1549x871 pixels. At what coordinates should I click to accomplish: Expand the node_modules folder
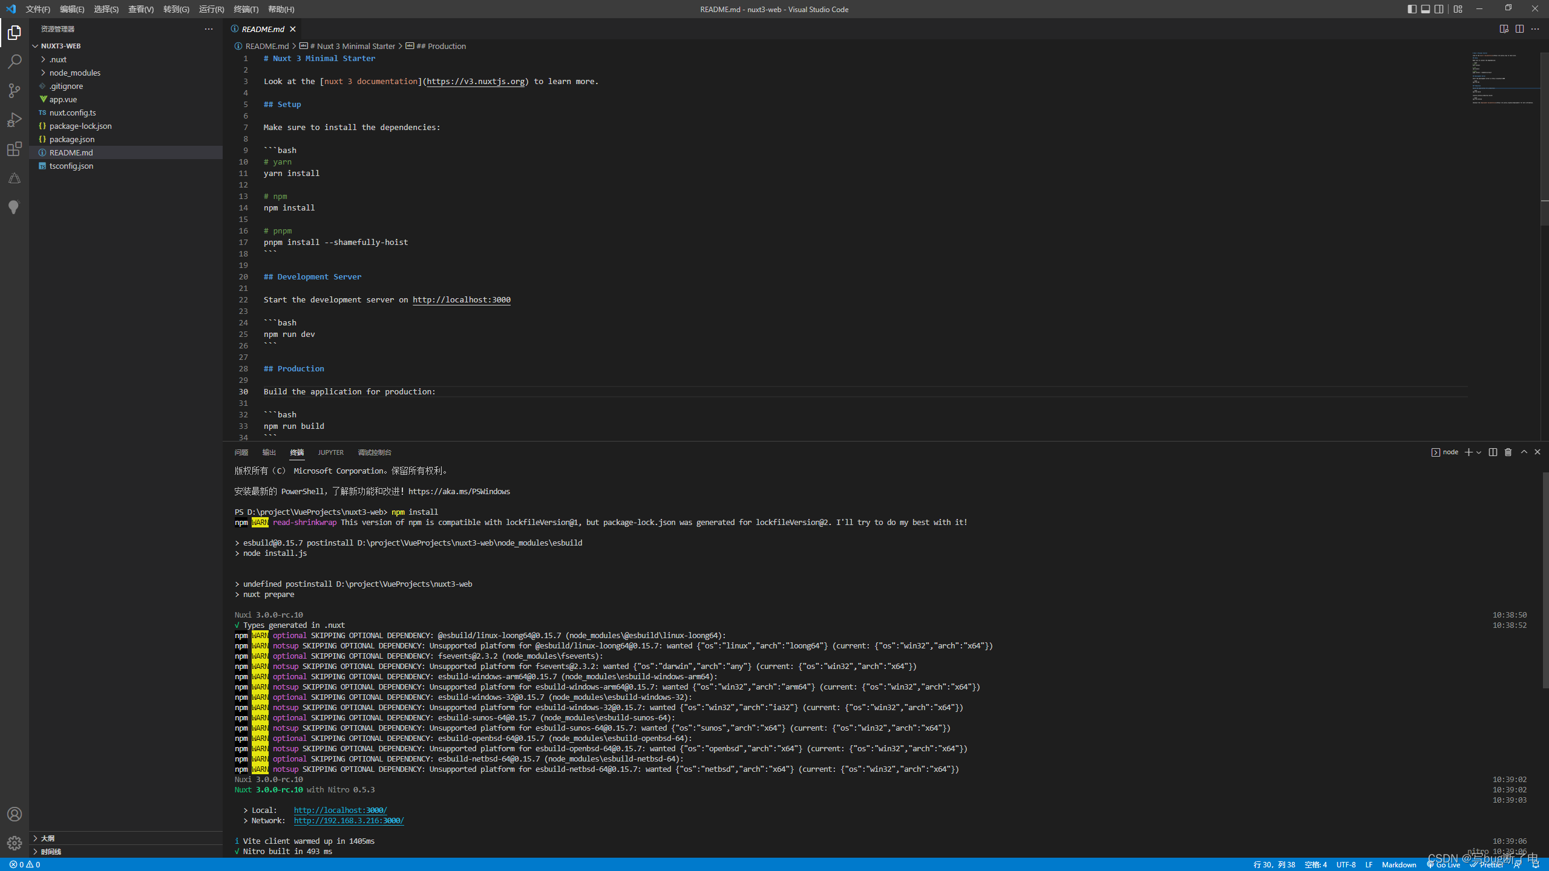pyautogui.click(x=126, y=73)
